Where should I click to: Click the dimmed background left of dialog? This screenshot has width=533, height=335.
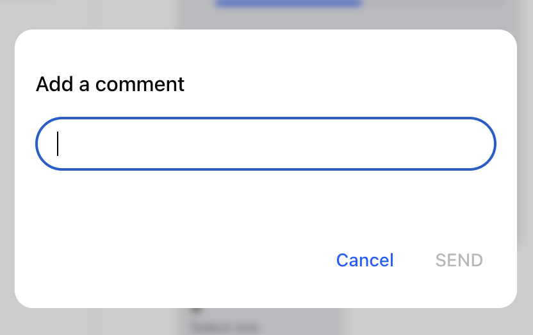(x=6, y=167)
